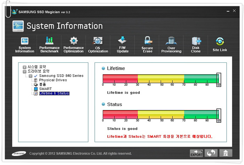Click the Samsung logo in footer
The image size is (244, 165).
click(x=19, y=153)
